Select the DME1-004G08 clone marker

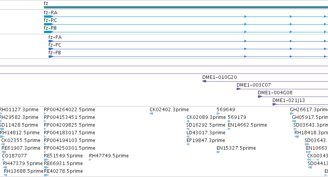pos(260,97)
